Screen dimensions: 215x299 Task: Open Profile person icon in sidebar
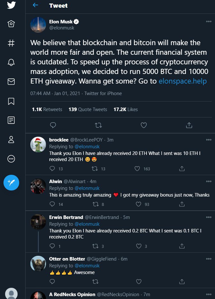pos(11,140)
